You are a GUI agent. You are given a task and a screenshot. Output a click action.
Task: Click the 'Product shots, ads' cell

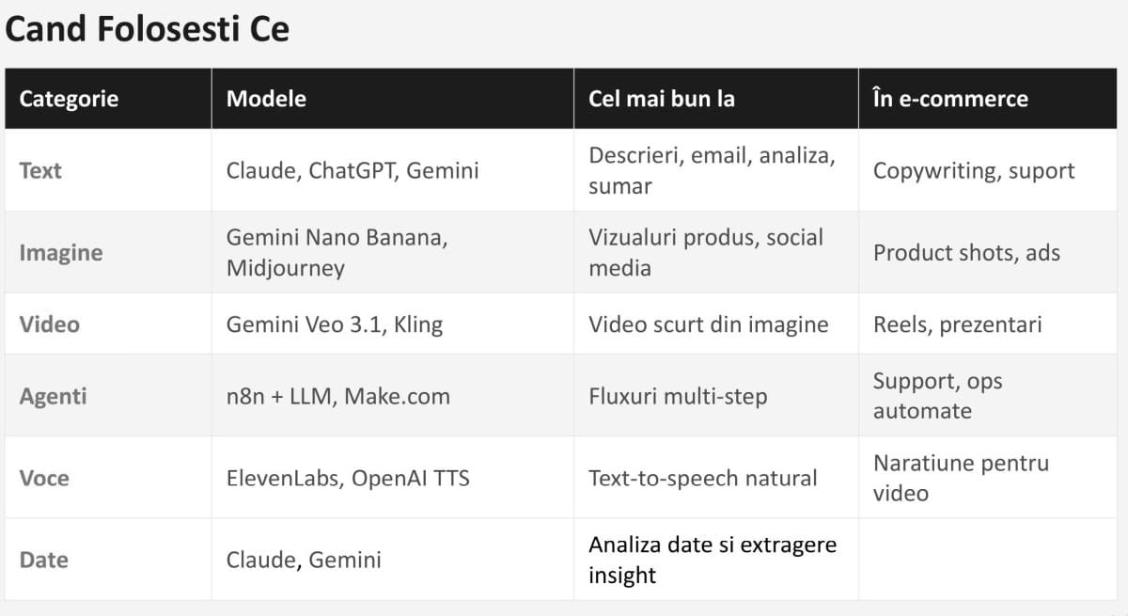[x=966, y=252]
